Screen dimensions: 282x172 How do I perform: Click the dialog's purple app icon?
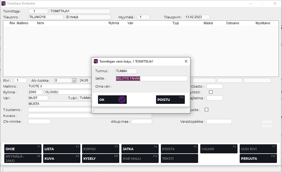point(96,61)
